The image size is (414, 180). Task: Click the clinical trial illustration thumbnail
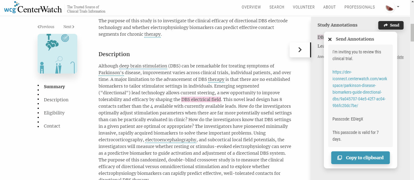click(x=57, y=54)
